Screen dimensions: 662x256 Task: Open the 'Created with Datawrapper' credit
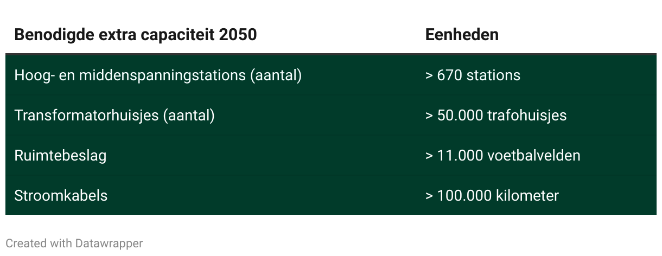pyautogui.click(x=74, y=244)
